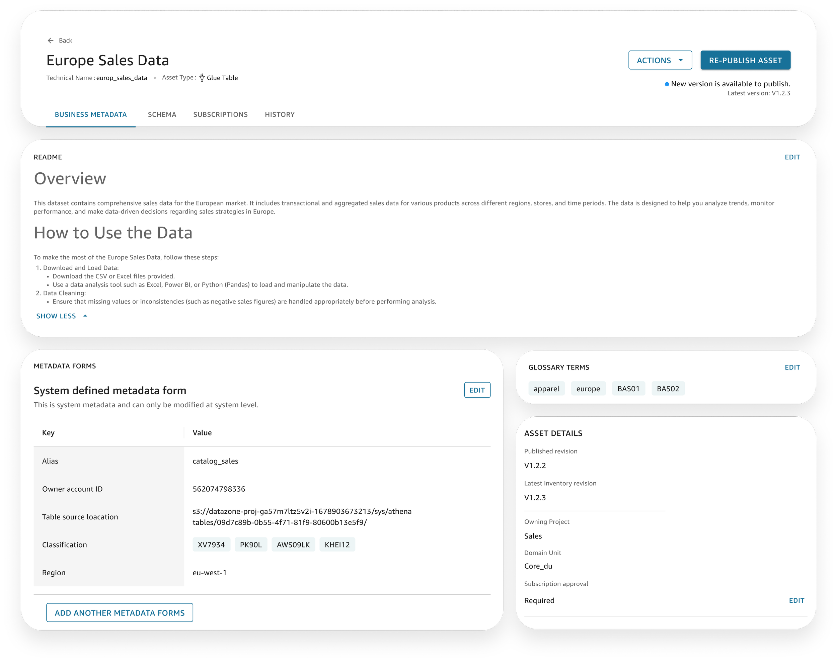Edit the README section
Screen dimensions: 837x662
[x=792, y=157]
